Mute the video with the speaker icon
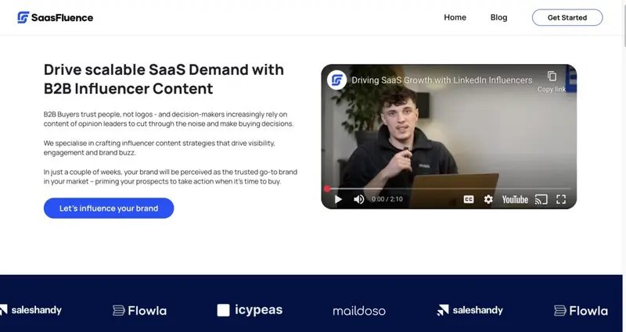This screenshot has width=626, height=332. pyautogui.click(x=358, y=199)
